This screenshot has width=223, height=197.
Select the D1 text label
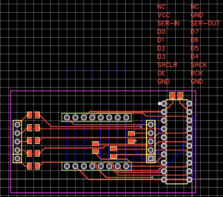pos(161,40)
